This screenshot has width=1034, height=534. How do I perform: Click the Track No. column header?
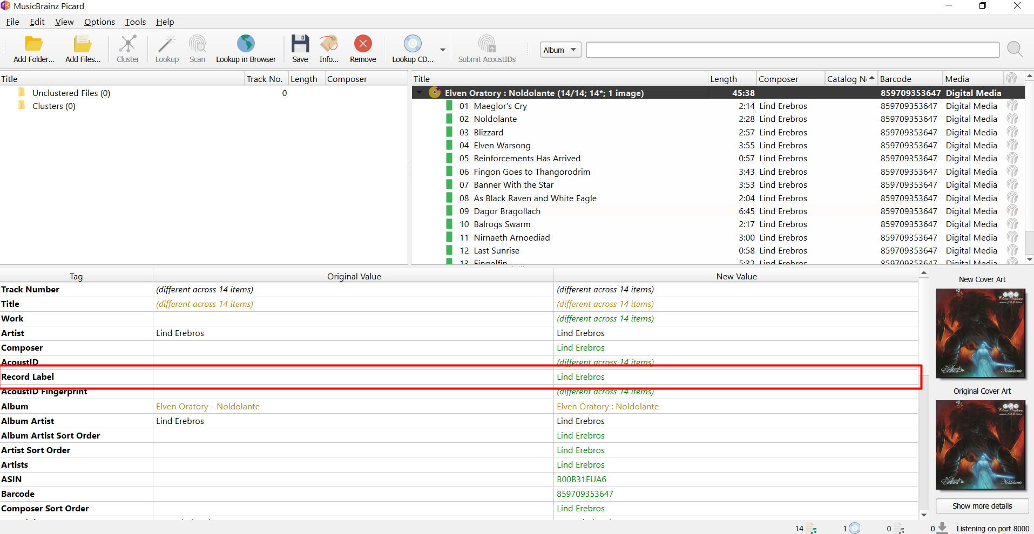point(266,79)
